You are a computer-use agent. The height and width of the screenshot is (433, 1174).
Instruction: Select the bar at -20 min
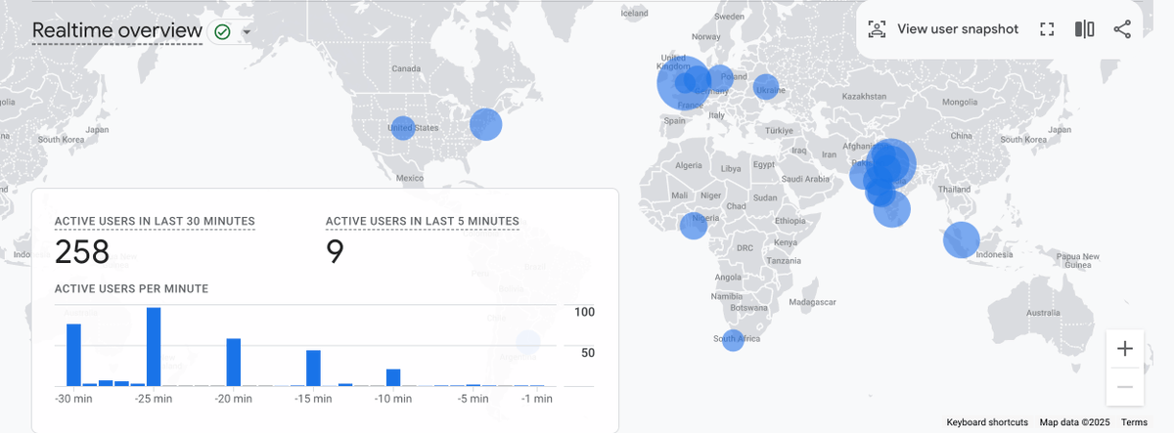pyautogui.click(x=234, y=363)
